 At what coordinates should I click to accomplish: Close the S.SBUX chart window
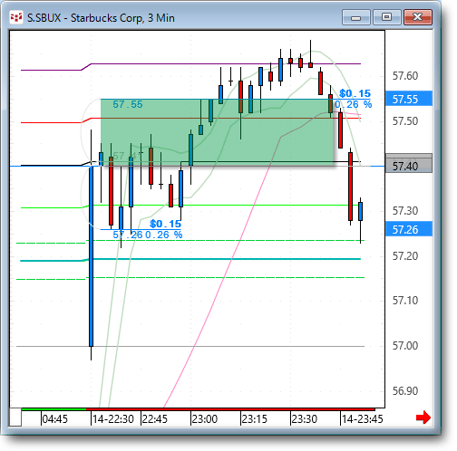[x=418, y=17]
